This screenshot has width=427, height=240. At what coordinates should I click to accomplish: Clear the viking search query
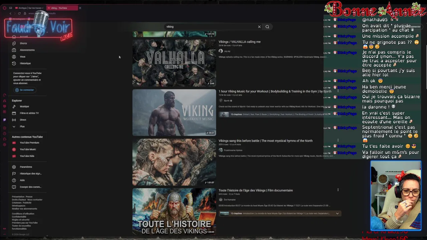(259, 27)
